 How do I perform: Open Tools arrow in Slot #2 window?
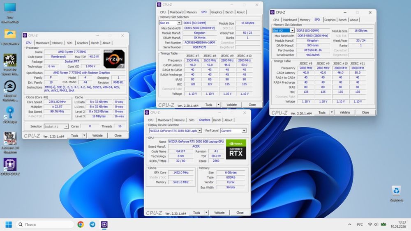pos(332,112)
